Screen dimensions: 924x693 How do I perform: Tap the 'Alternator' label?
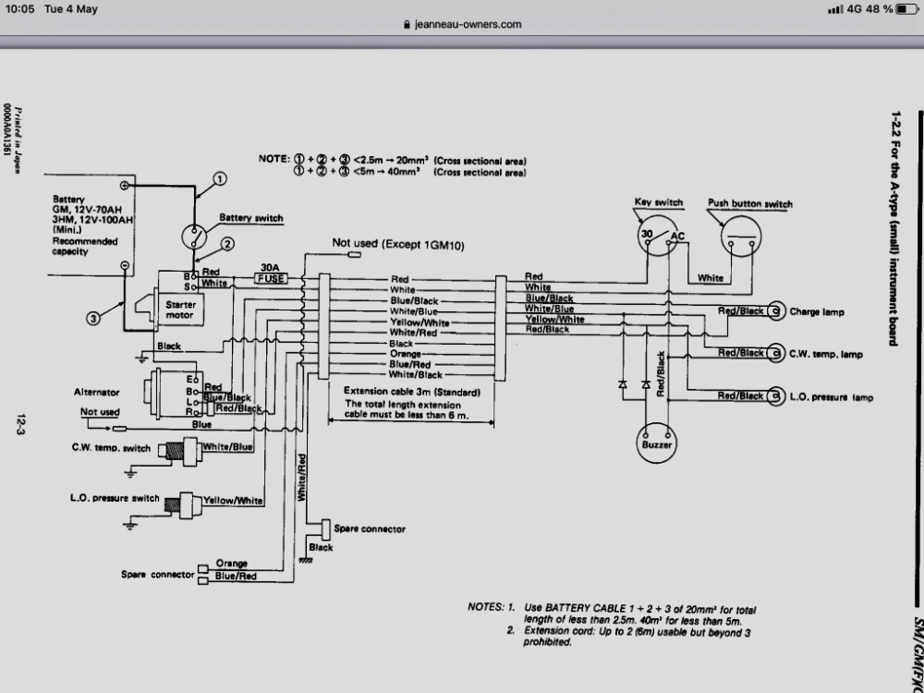pos(97,392)
